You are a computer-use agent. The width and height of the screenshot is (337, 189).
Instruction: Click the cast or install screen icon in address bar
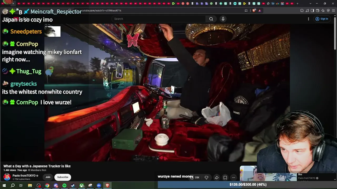[x=246, y=10]
